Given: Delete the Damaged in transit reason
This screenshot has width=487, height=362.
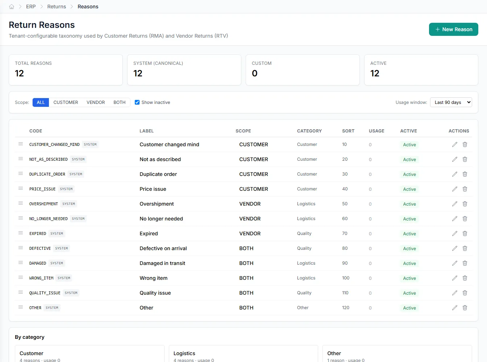Looking at the screenshot, I should pyautogui.click(x=465, y=263).
